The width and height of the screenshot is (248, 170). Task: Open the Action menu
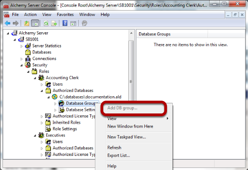(x=30, y=15)
